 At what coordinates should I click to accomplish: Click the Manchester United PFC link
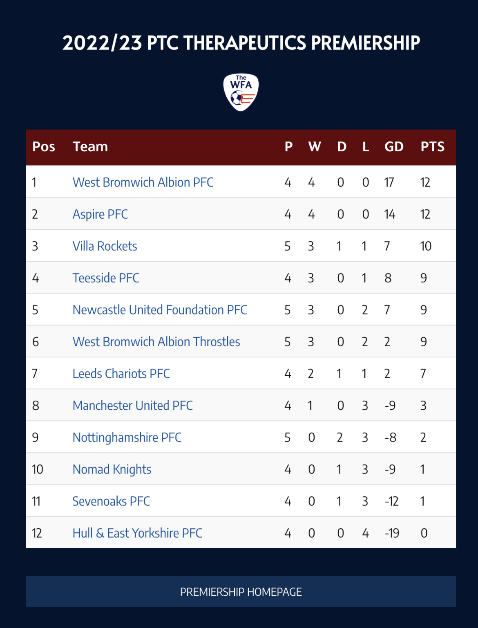click(132, 406)
